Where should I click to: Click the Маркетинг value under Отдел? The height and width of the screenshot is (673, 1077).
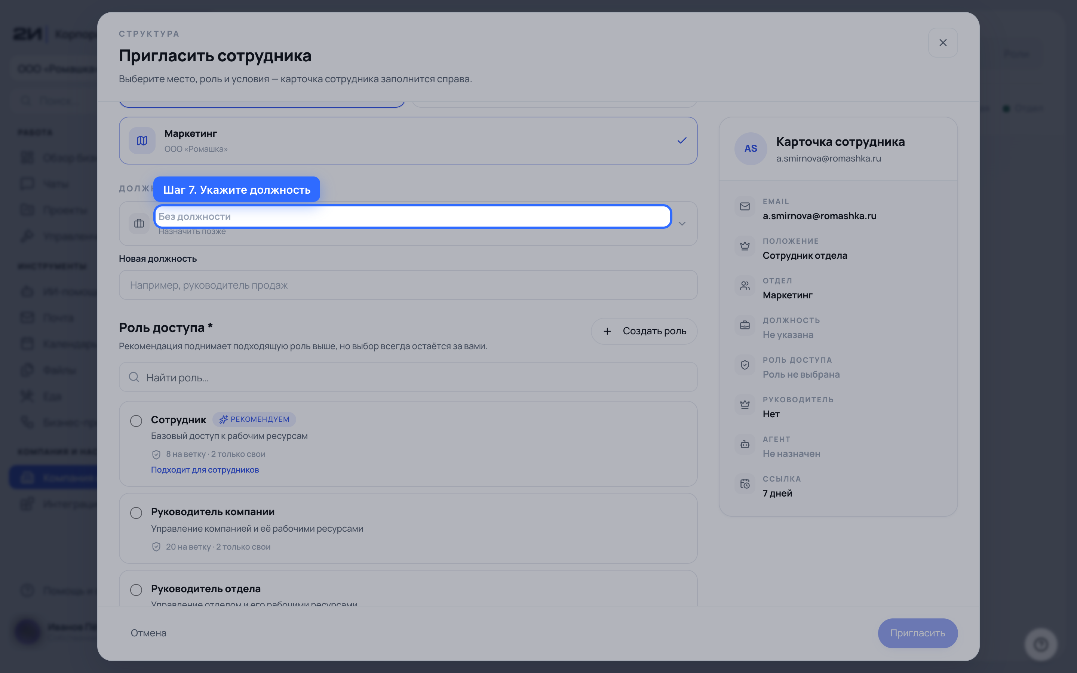(x=787, y=295)
